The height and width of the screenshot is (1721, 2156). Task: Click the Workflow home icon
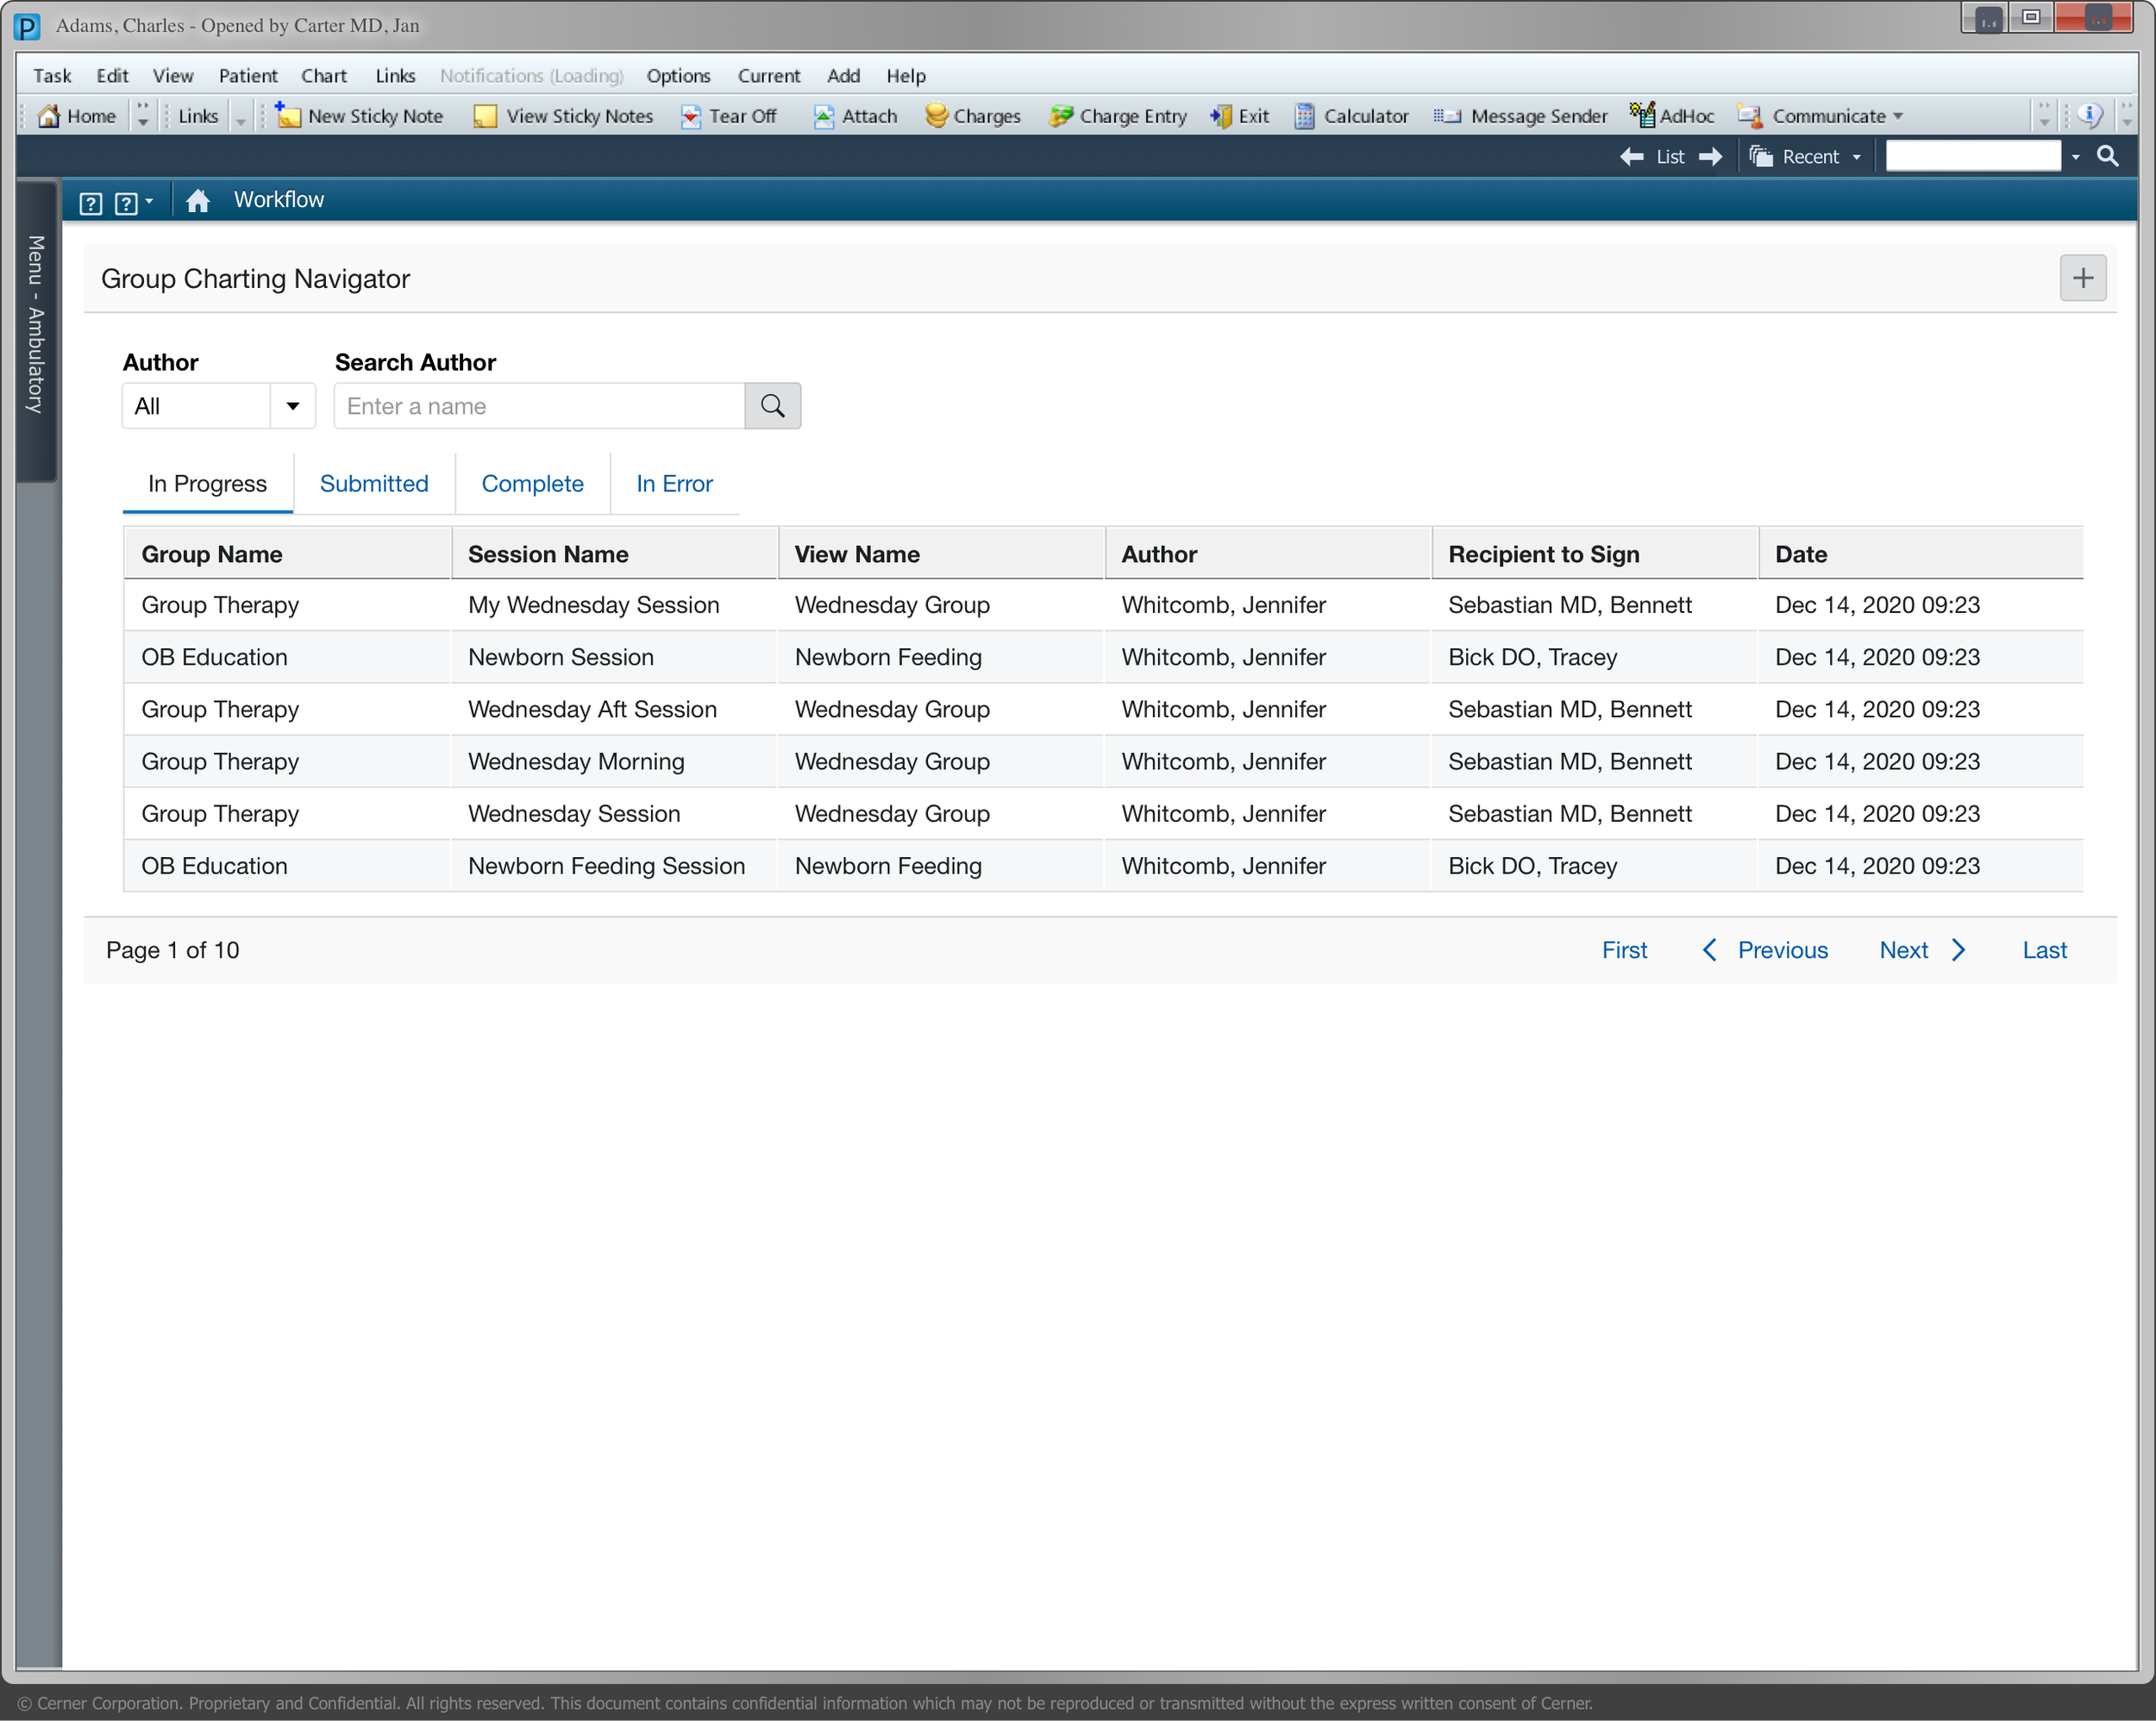pyautogui.click(x=197, y=201)
